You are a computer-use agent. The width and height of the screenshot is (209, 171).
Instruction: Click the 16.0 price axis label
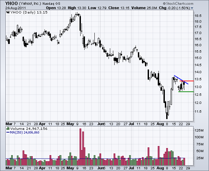click(198, 45)
